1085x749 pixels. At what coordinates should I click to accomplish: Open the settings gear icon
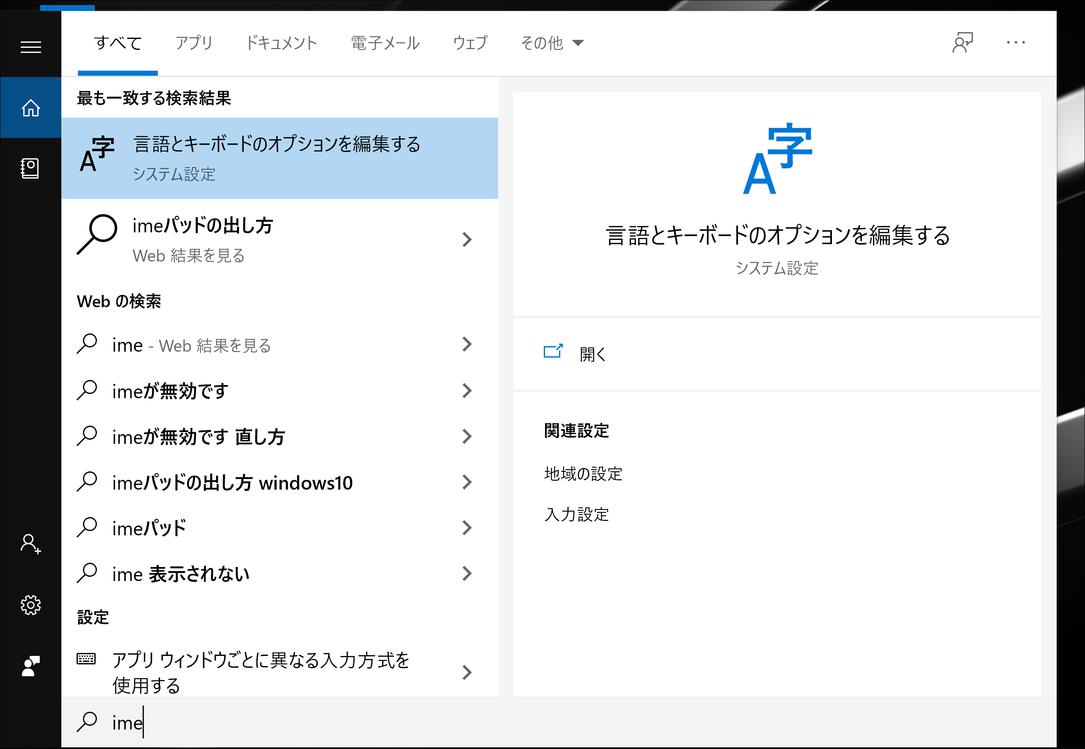31,605
